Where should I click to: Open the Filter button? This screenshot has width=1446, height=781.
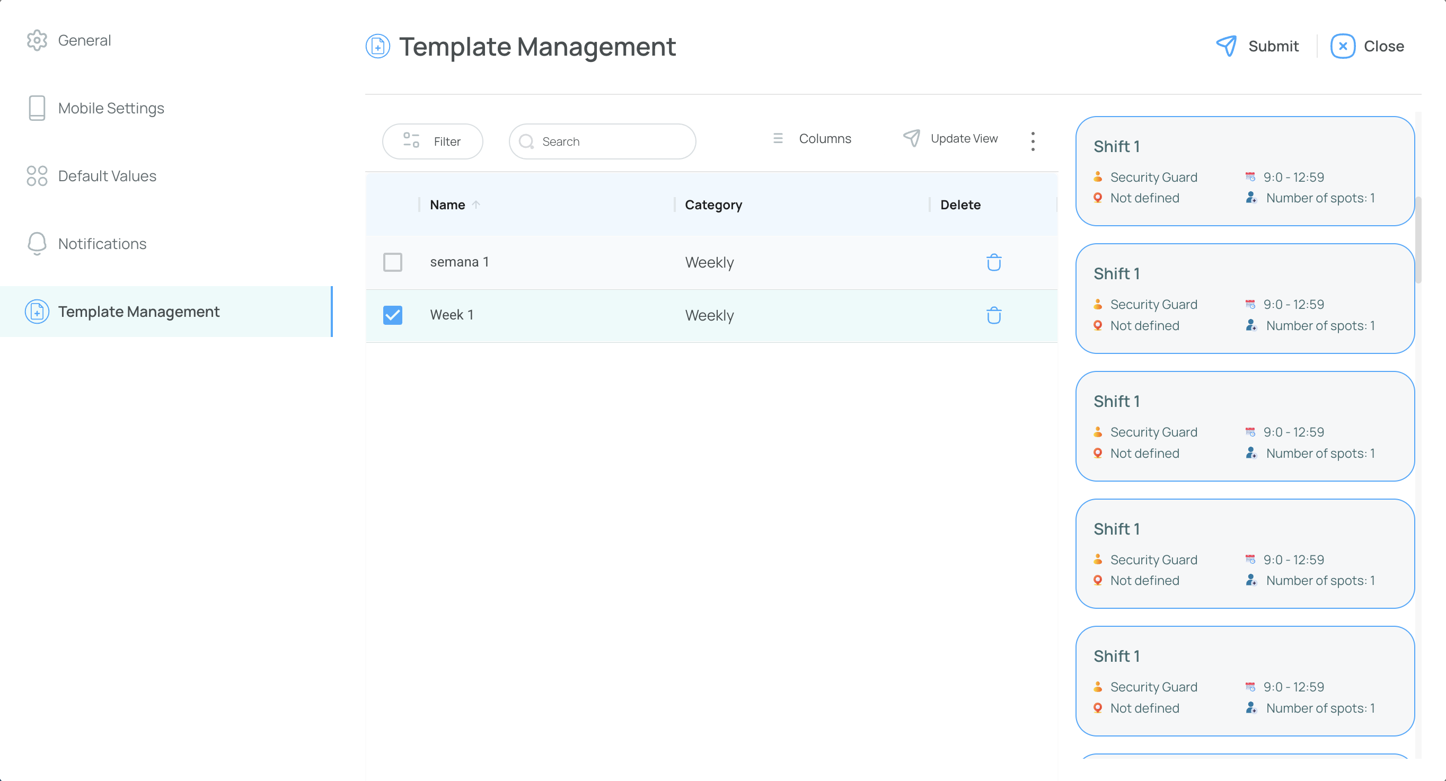pos(433,141)
